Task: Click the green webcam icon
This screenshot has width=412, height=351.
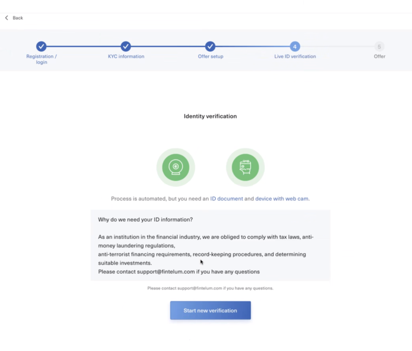Action: [176, 167]
